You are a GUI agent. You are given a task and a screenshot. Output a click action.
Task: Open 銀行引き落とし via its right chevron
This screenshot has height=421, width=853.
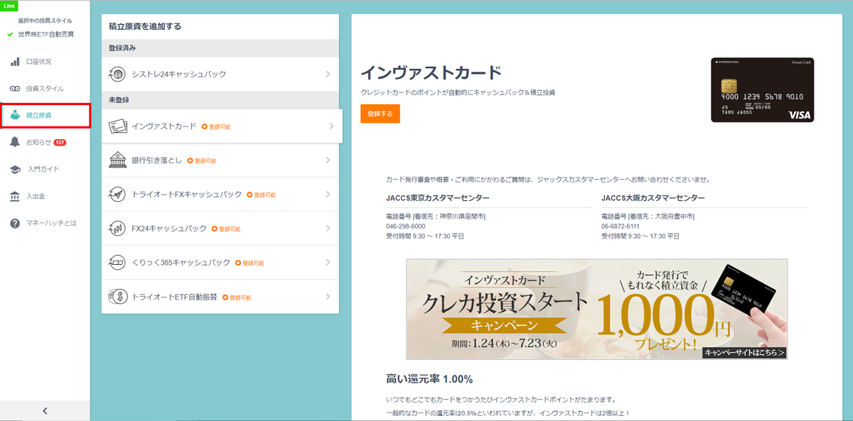[x=328, y=160]
